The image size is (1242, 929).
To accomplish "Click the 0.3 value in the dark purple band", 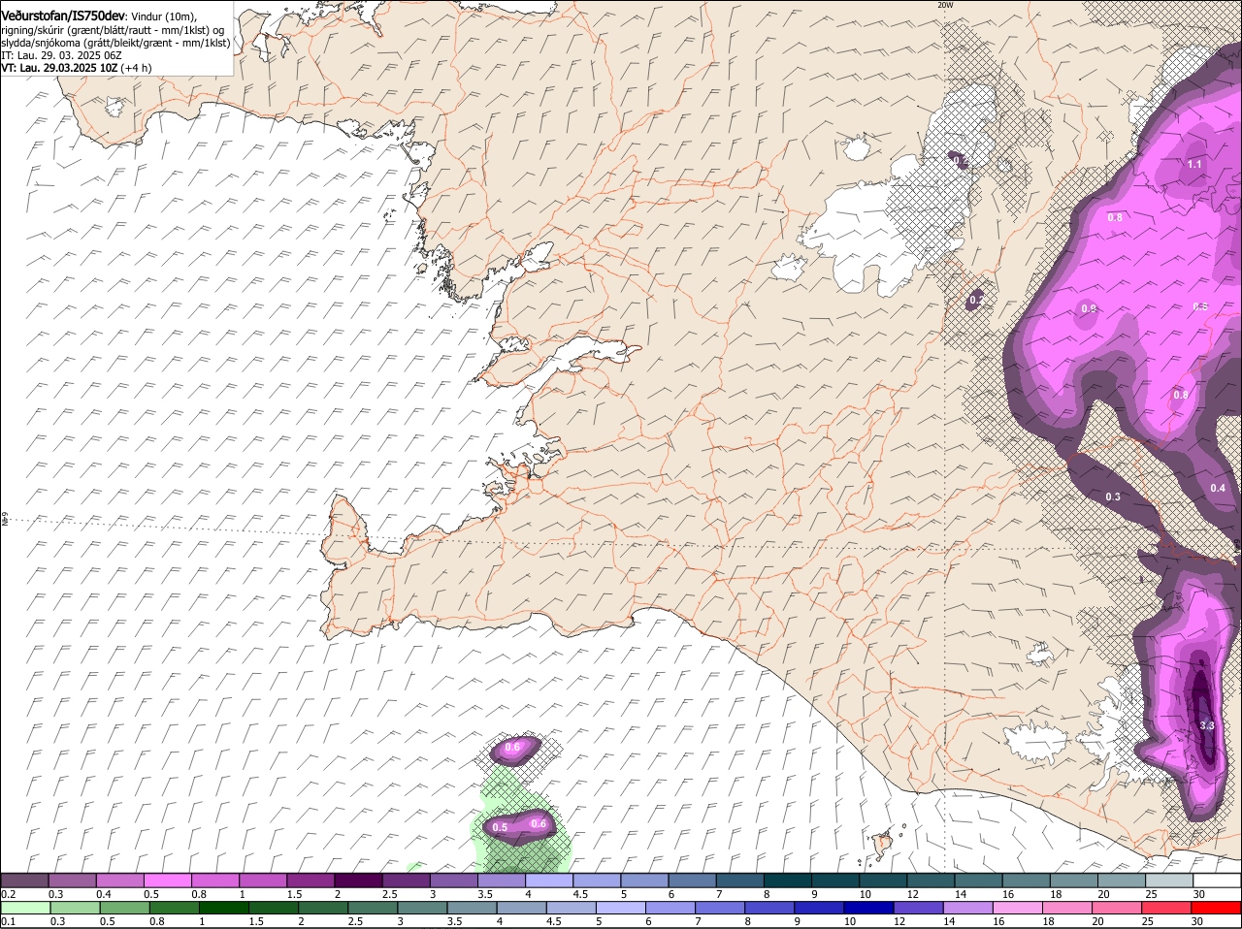I will (x=1113, y=497).
